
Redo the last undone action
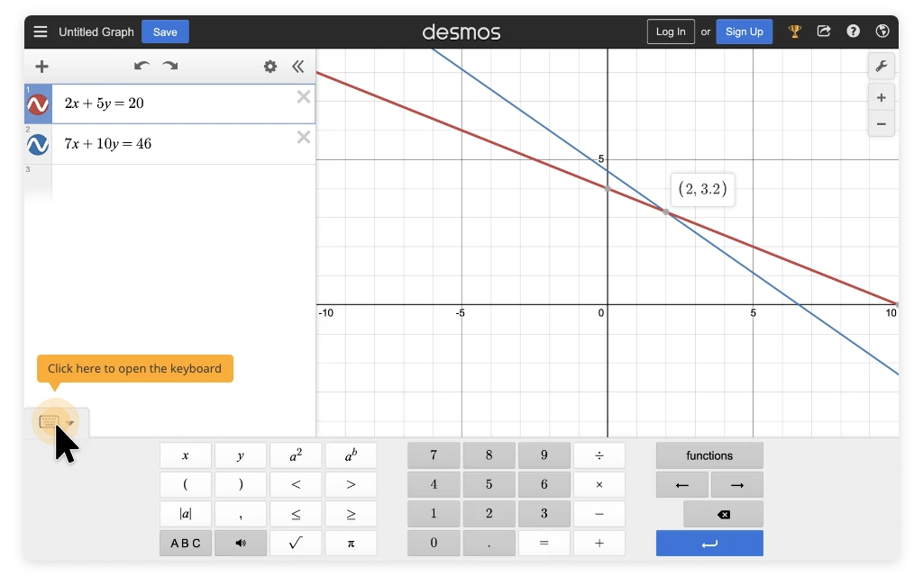point(169,66)
